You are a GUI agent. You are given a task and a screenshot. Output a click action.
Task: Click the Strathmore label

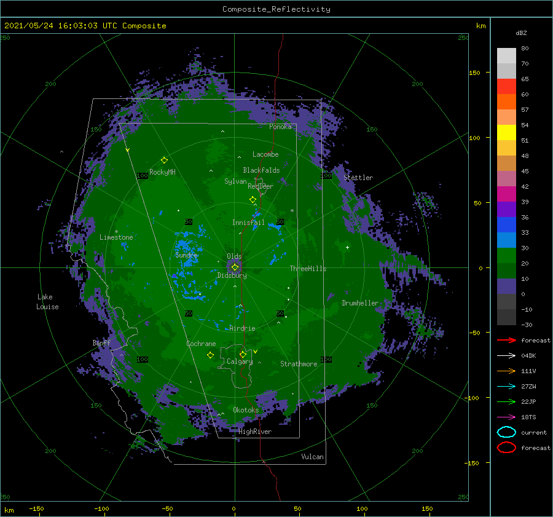pyautogui.click(x=299, y=364)
